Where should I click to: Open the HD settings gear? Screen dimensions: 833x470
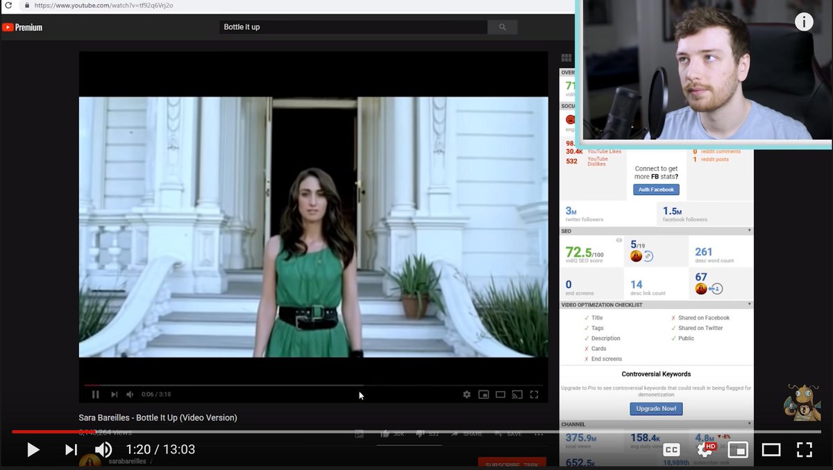[704, 450]
